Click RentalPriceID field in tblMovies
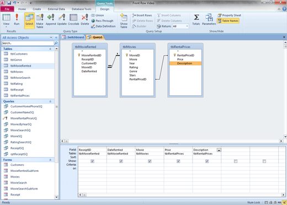 [137, 79]
